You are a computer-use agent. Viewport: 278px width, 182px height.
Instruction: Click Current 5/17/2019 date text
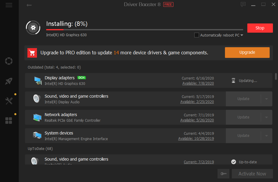(x=198, y=97)
